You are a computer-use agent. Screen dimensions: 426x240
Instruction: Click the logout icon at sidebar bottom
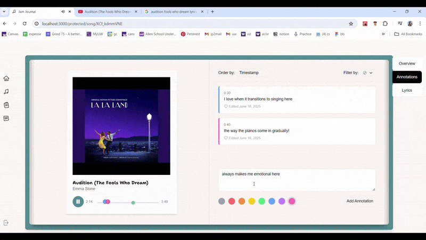(x=6, y=222)
